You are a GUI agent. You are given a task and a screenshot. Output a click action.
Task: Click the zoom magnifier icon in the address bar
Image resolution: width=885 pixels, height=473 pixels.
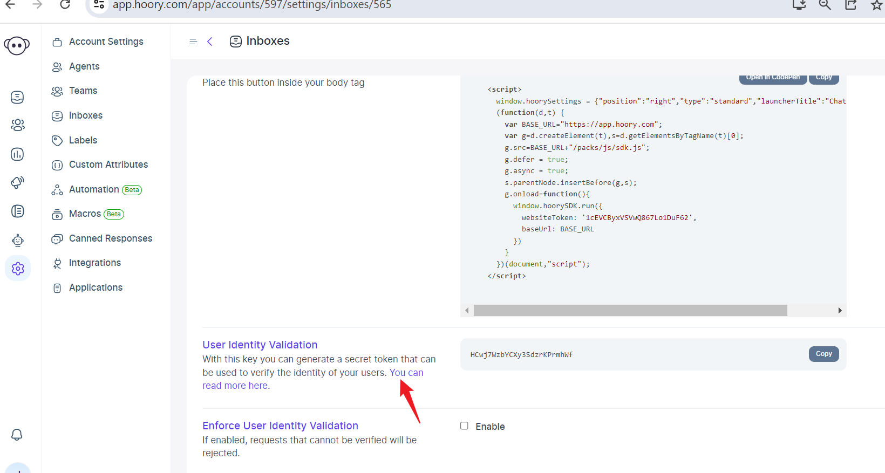pos(825,5)
